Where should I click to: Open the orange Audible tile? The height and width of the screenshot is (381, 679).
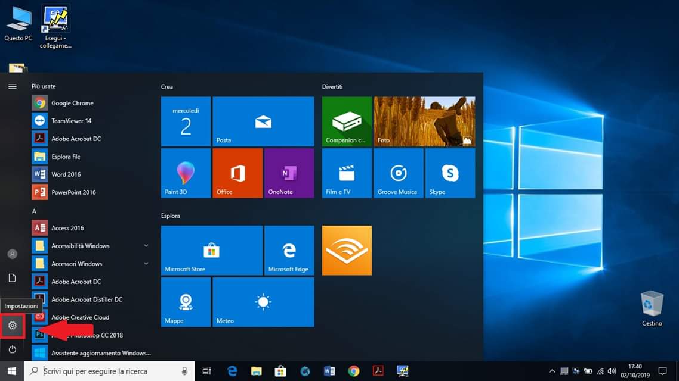pyautogui.click(x=347, y=251)
